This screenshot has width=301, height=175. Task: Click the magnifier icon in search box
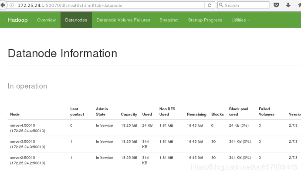[x=221, y=5]
